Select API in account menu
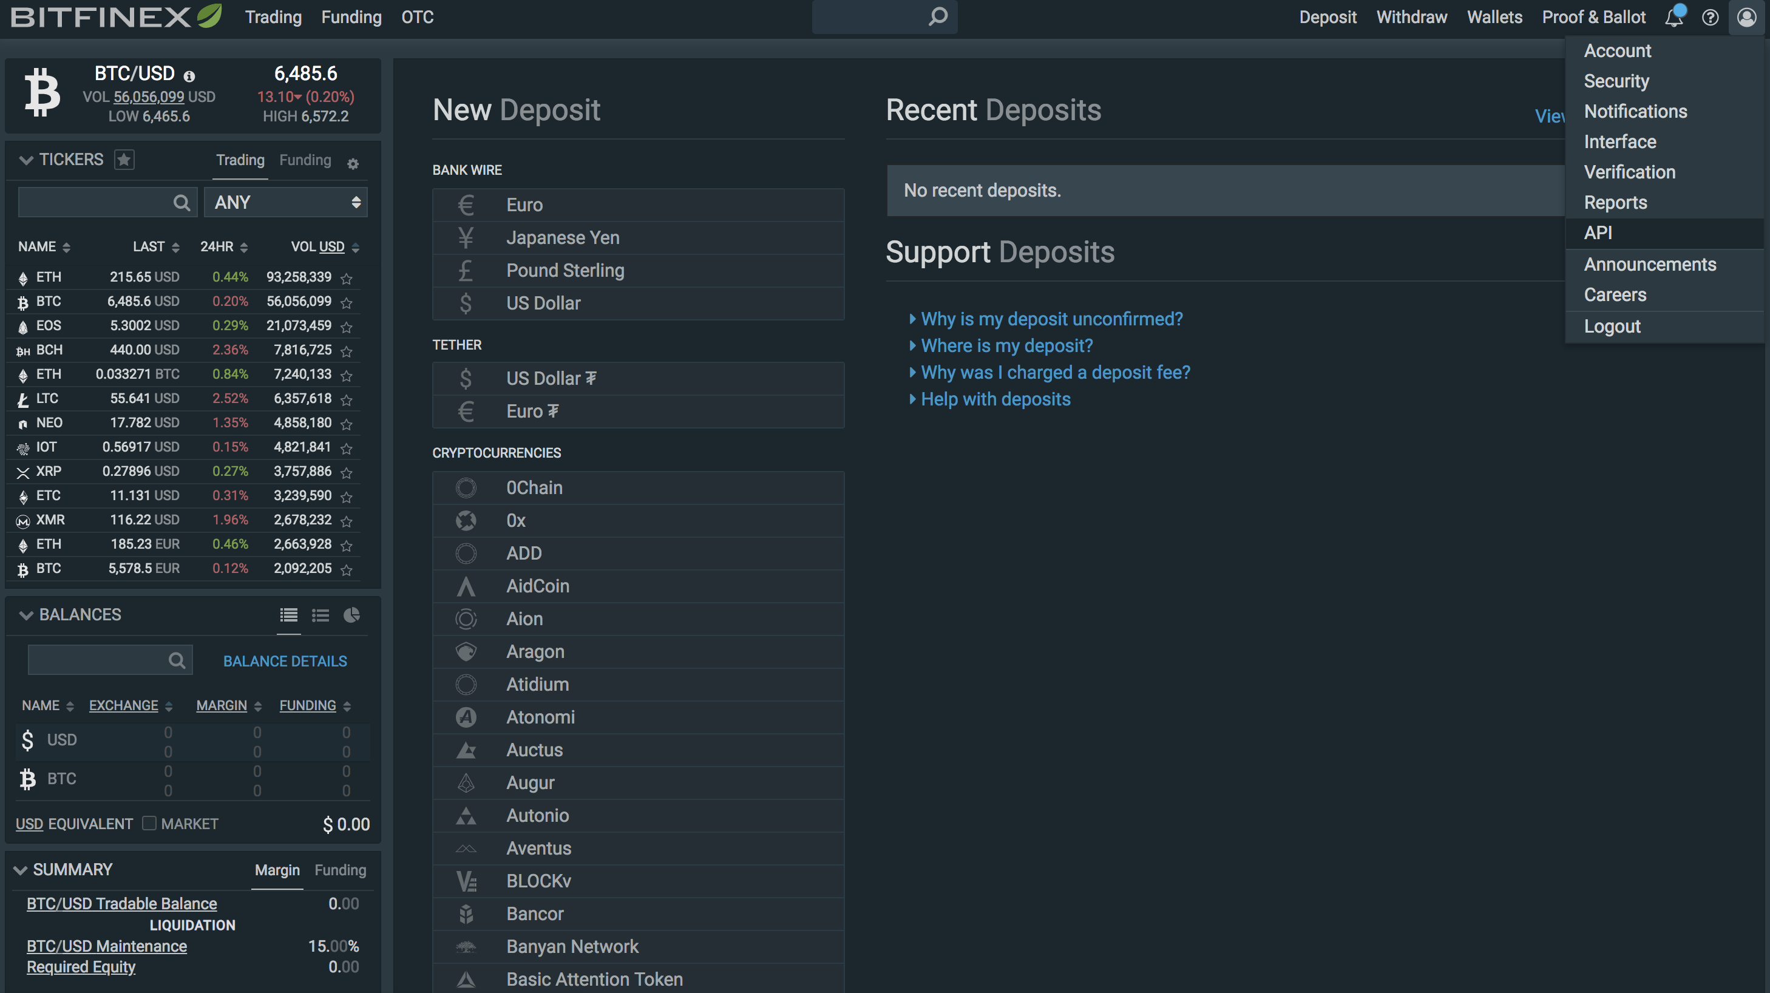 click(x=1665, y=233)
